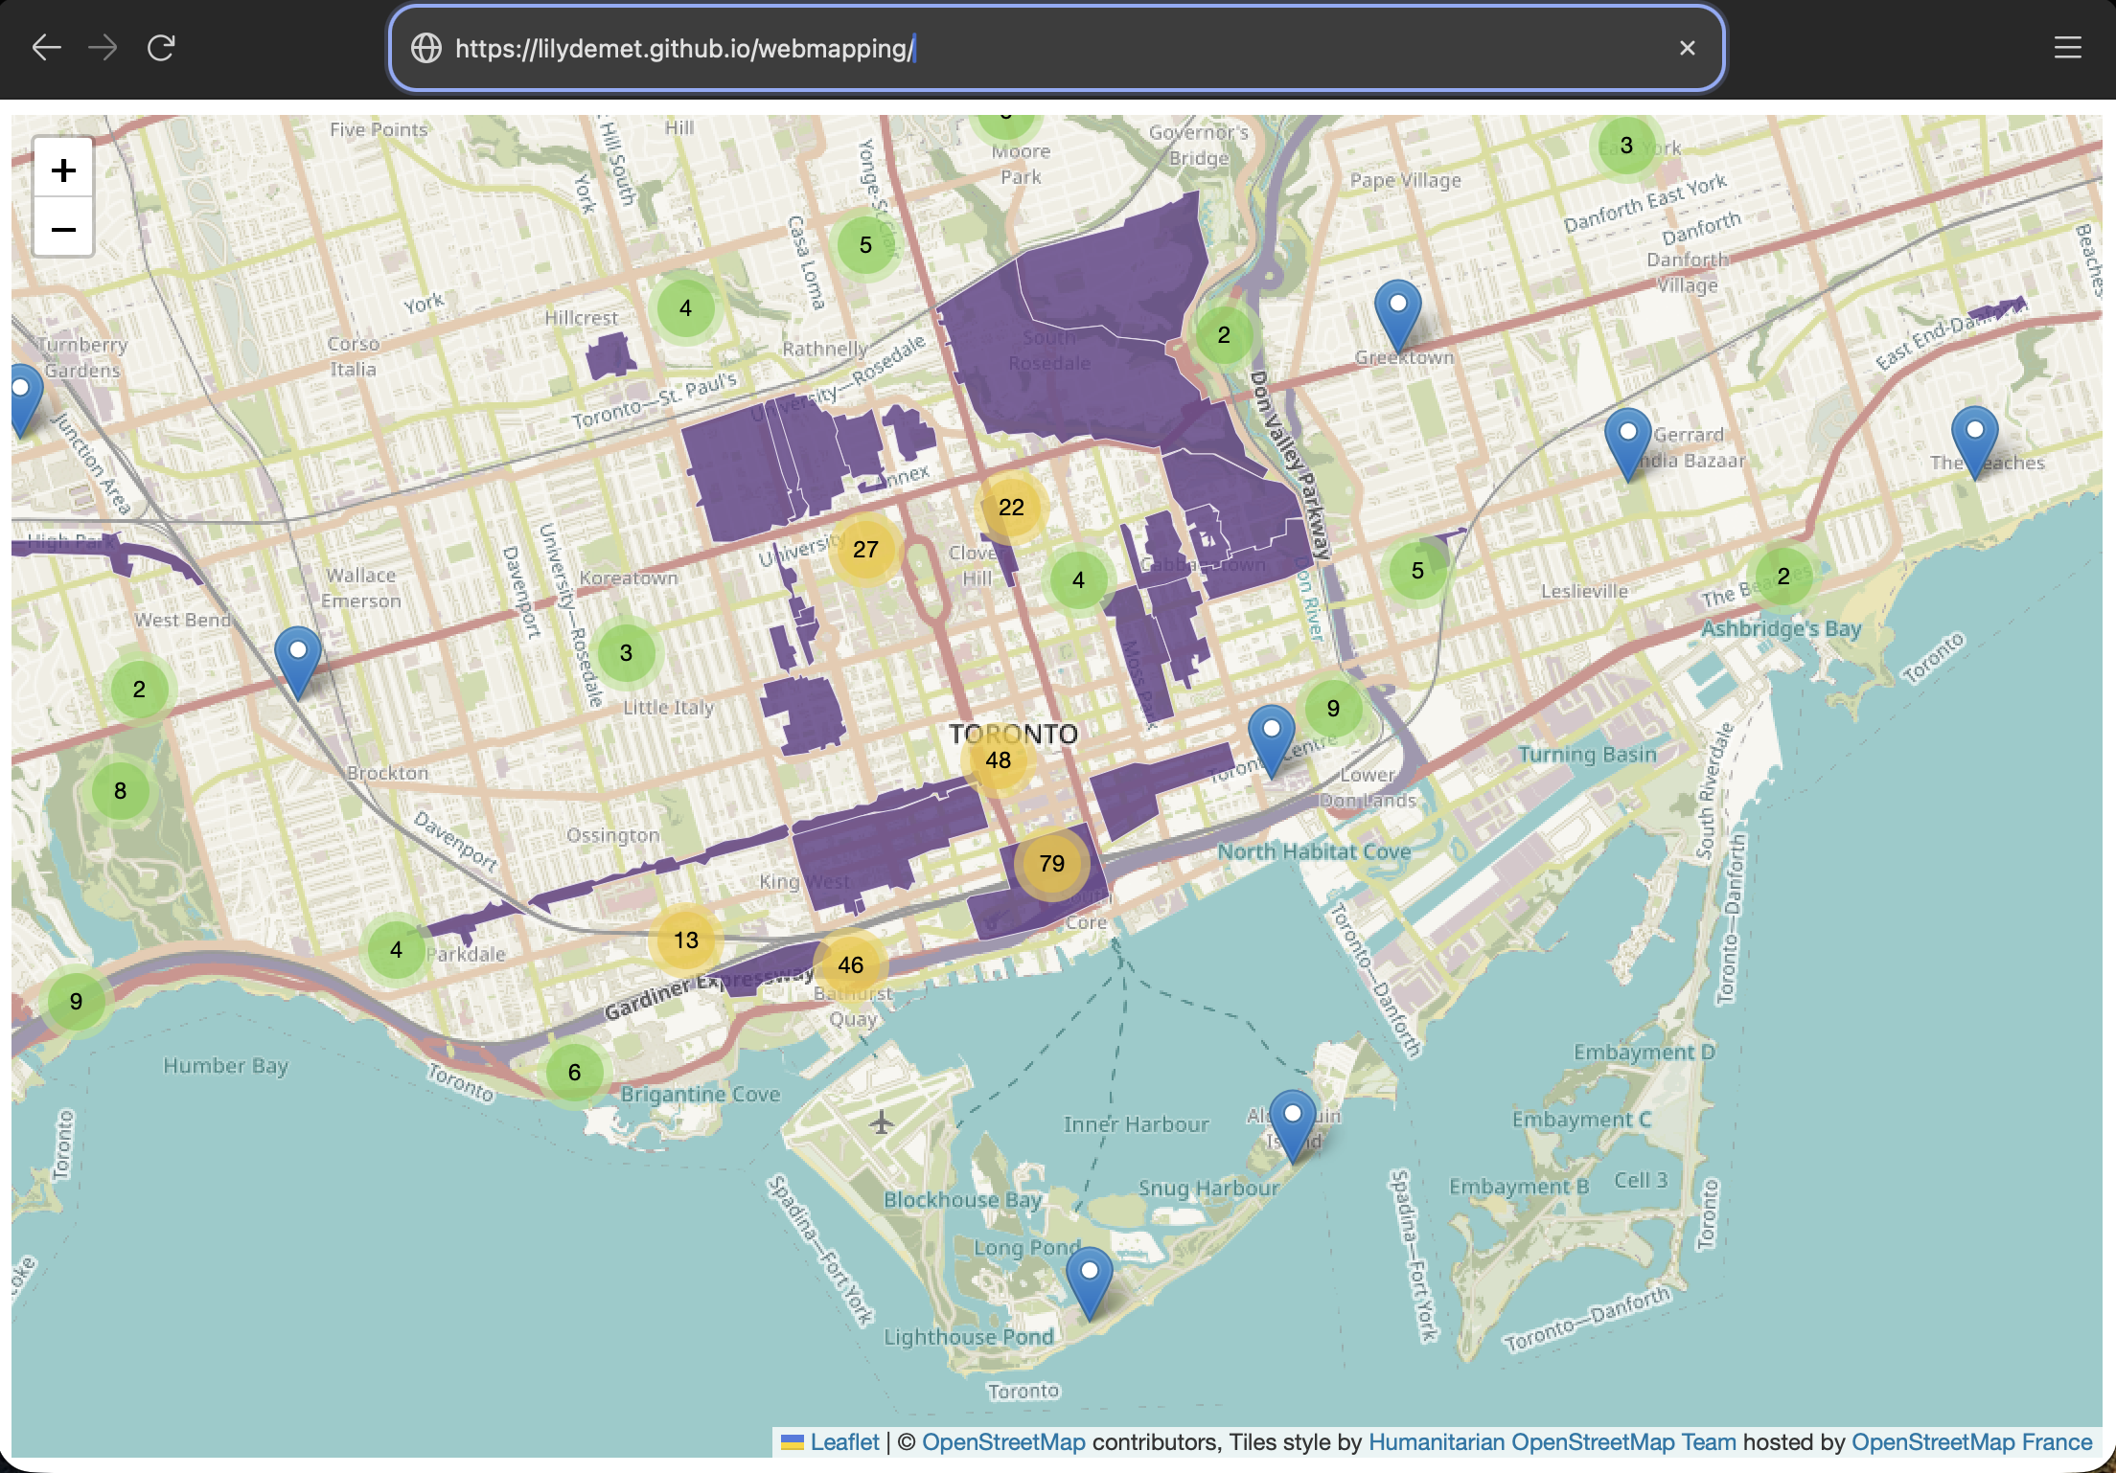2116x1473 pixels.
Task: Zoom in using the plus button
Action: [63, 170]
